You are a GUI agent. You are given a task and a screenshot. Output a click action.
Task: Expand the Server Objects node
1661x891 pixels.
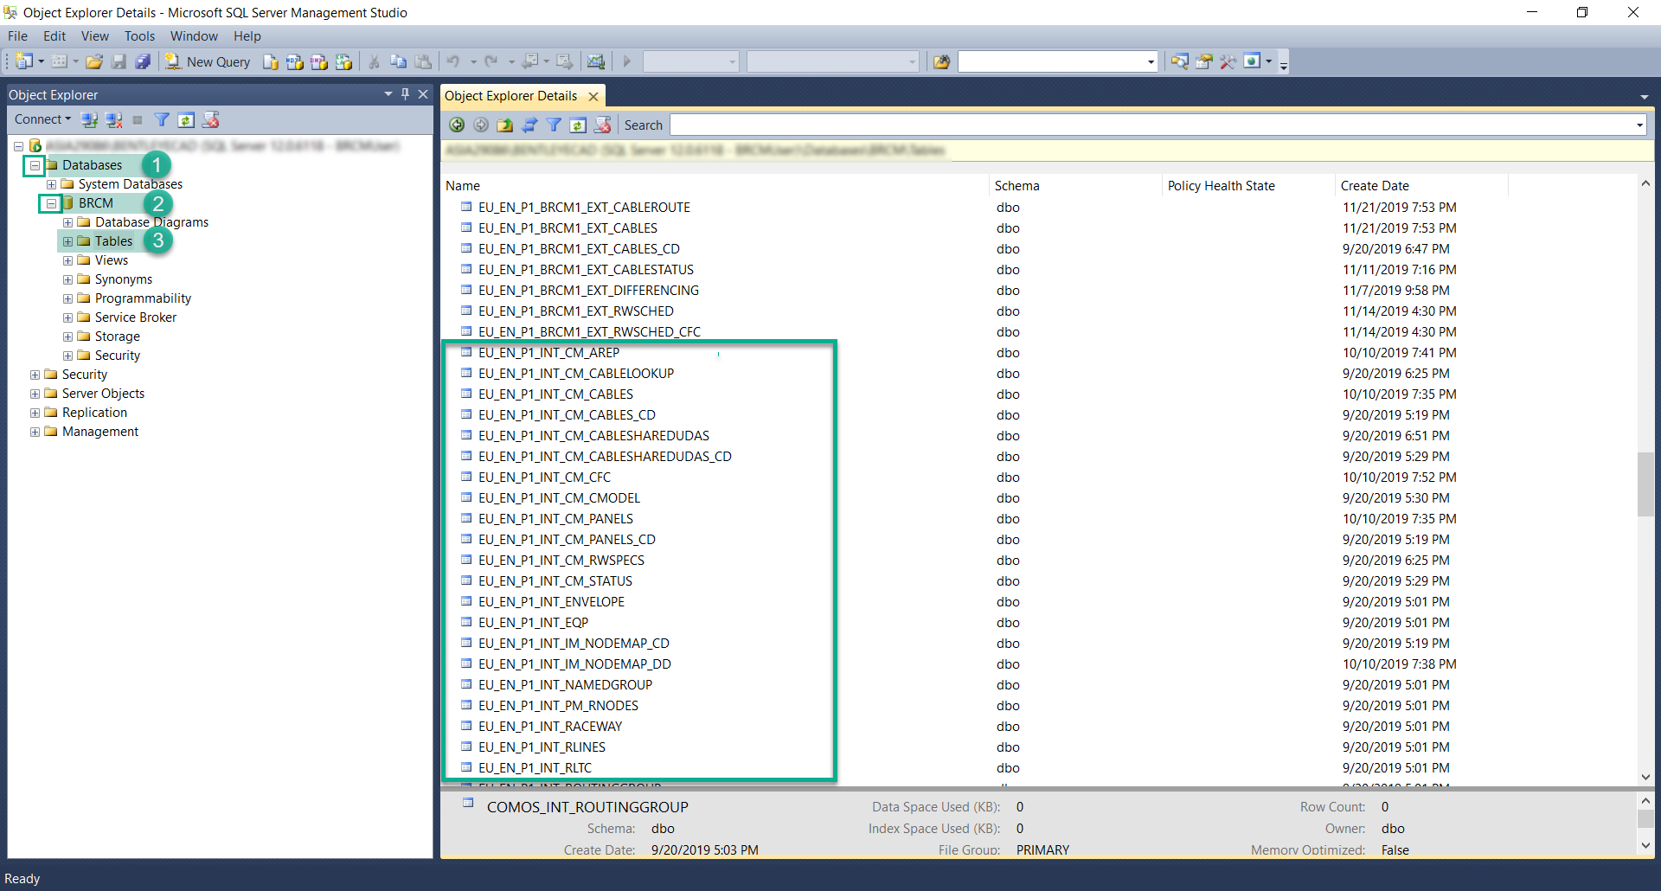(35, 394)
